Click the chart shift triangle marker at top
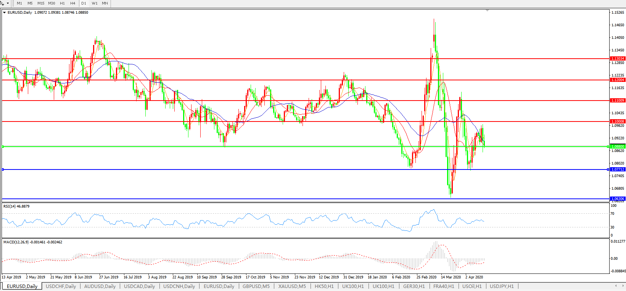This screenshot has width=626, height=291. point(487,11)
